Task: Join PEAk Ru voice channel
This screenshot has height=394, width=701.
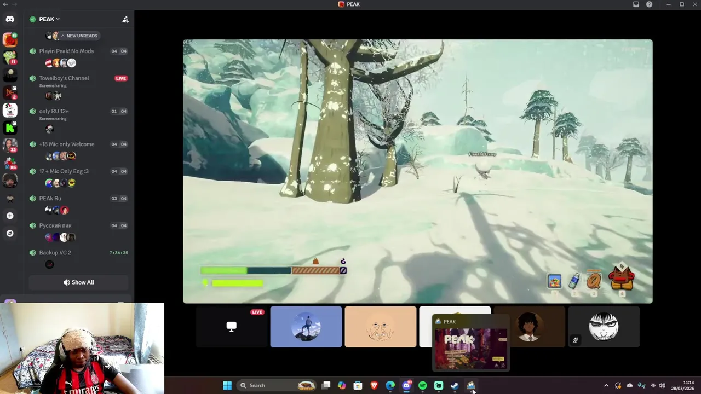Action: (x=50, y=198)
